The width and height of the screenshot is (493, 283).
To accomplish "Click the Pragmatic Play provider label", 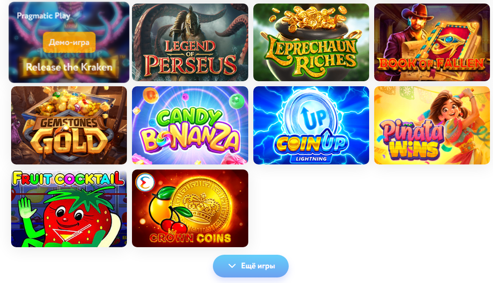I will click(x=43, y=16).
